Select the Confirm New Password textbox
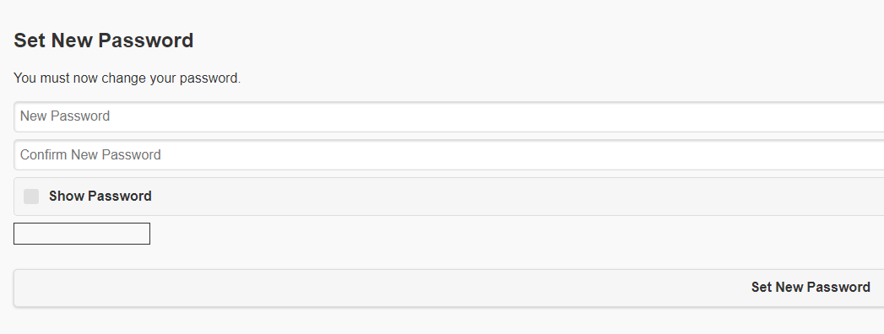The width and height of the screenshot is (884, 334). [x=449, y=155]
